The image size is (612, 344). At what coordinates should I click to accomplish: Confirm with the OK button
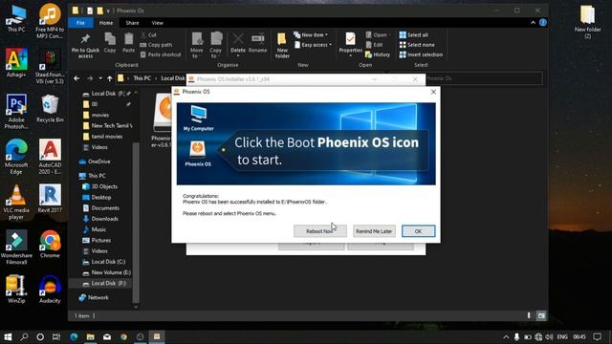418,231
